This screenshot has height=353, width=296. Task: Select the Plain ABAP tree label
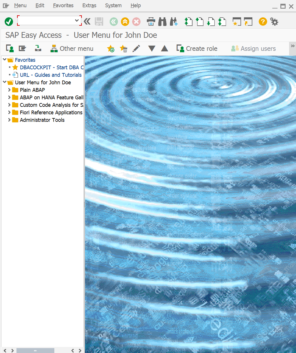coord(32,90)
